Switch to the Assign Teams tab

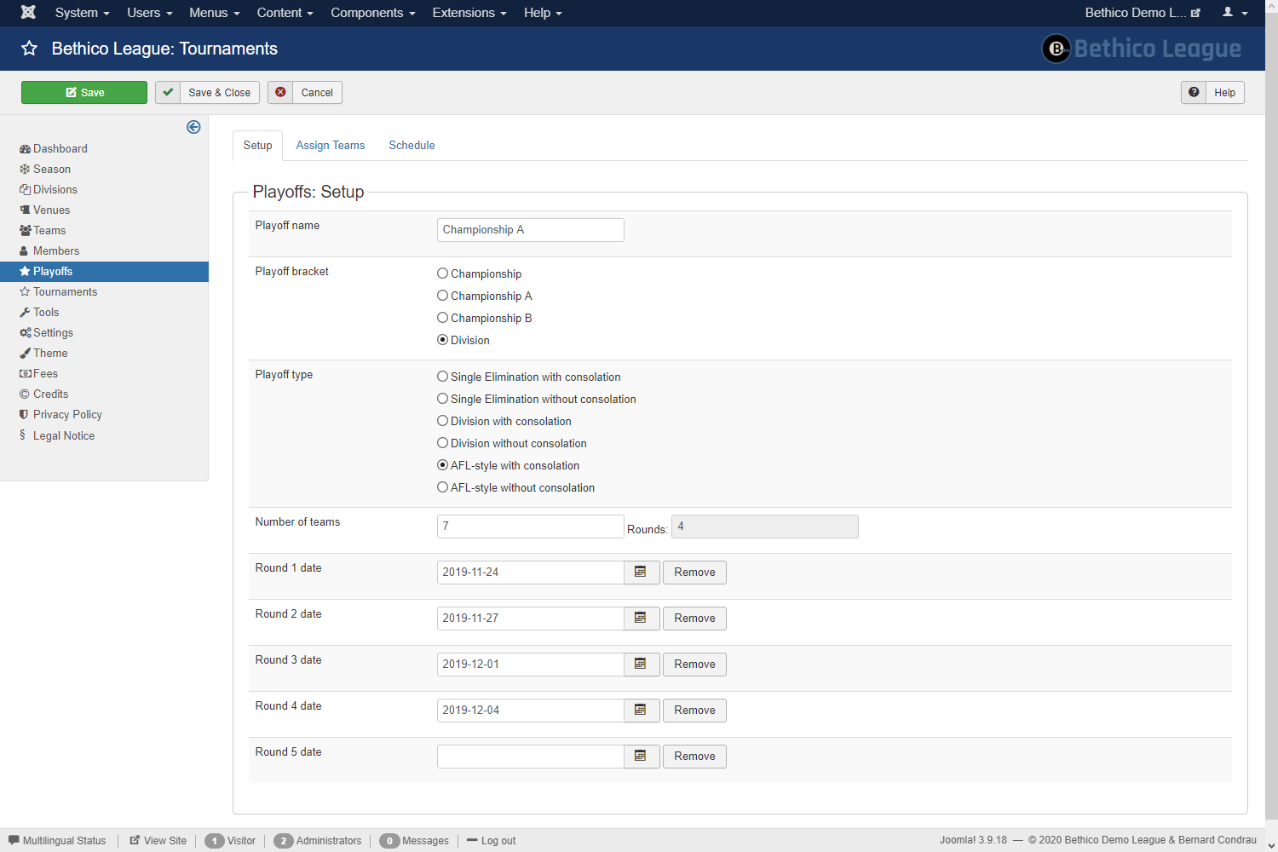point(330,146)
